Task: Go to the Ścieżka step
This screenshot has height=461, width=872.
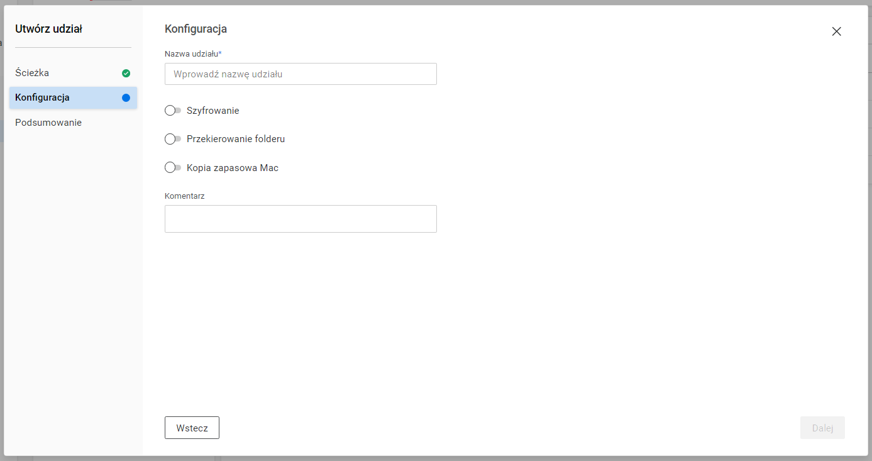Action: click(x=32, y=73)
